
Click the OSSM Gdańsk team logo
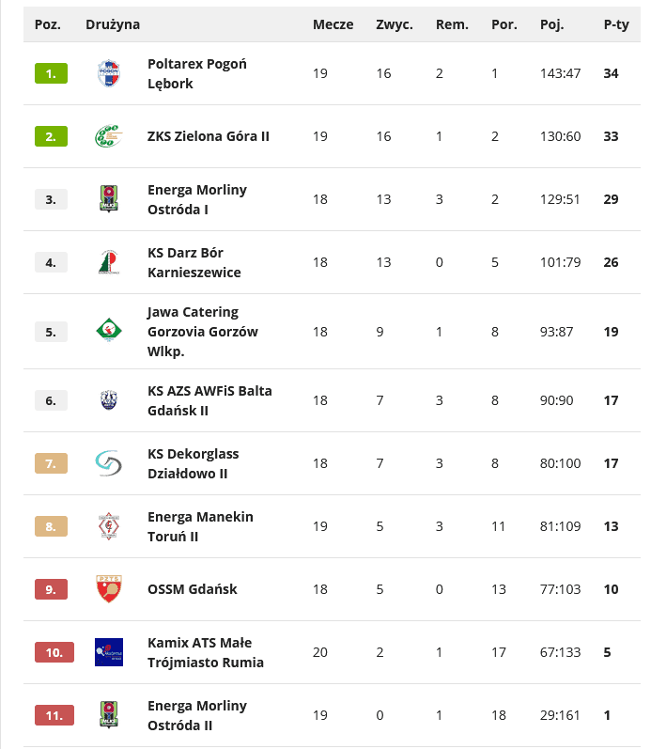click(x=109, y=589)
